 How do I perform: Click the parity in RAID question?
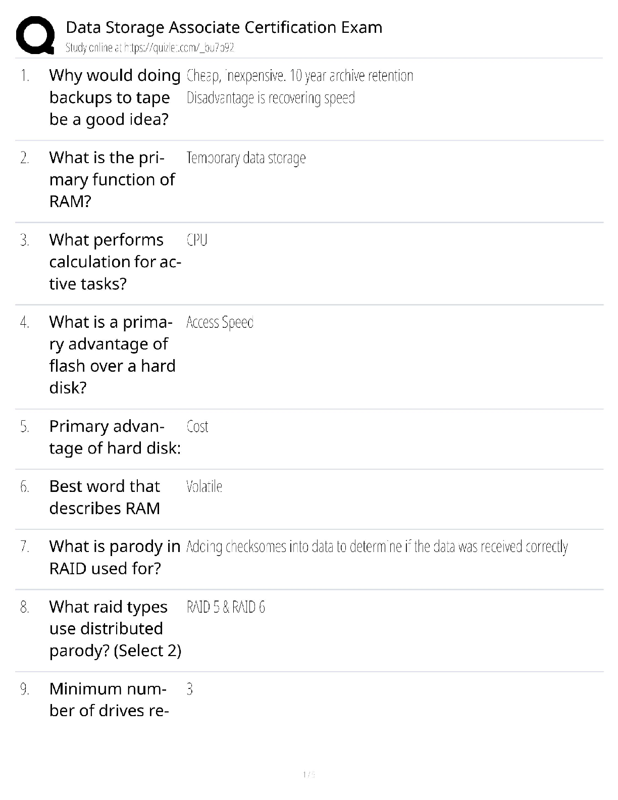tap(115, 557)
